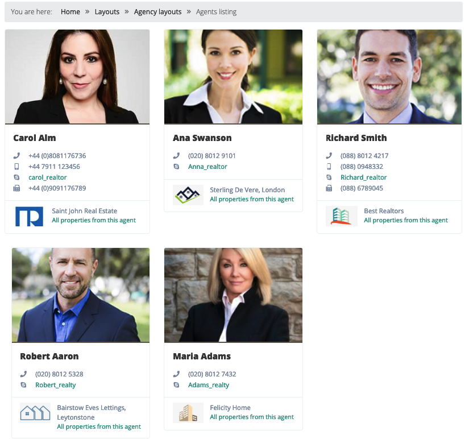465x439 pixels.
Task: Click the fax icon beside (088) 6789045
Action: (329, 188)
